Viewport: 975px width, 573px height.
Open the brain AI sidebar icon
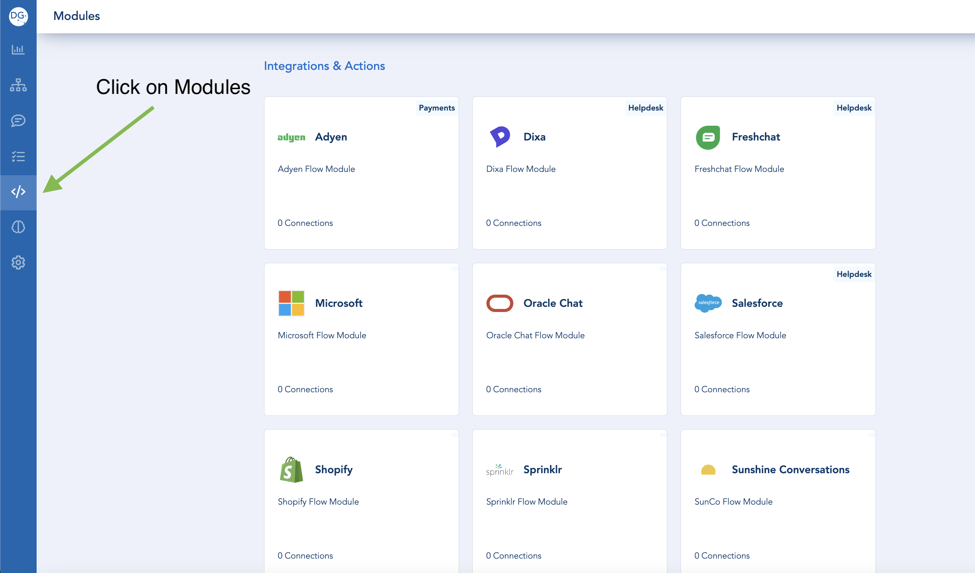click(x=18, y=227)
